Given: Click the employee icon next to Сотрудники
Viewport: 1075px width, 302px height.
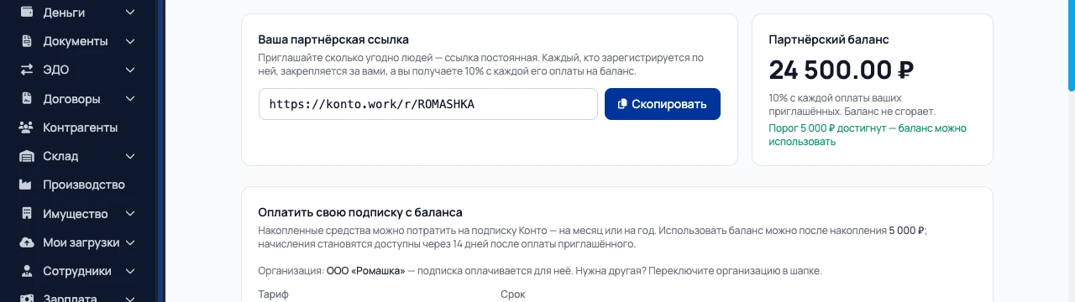Looking at the screenshot, I should point(27,271).
